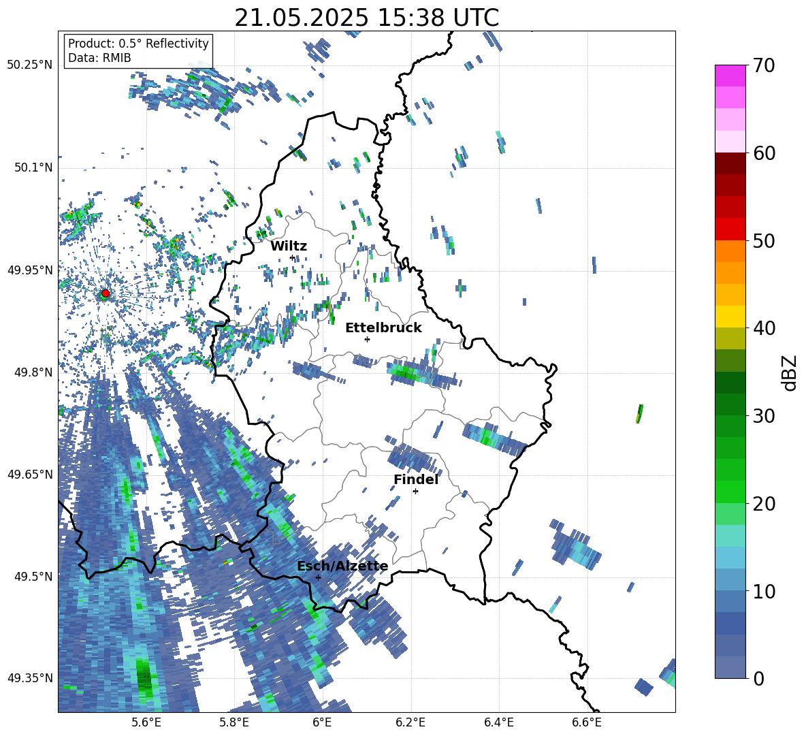This screenshot has width=806, height=736.
Task: Click the Findel station cross marker
Action: click(x=415, y=492)
